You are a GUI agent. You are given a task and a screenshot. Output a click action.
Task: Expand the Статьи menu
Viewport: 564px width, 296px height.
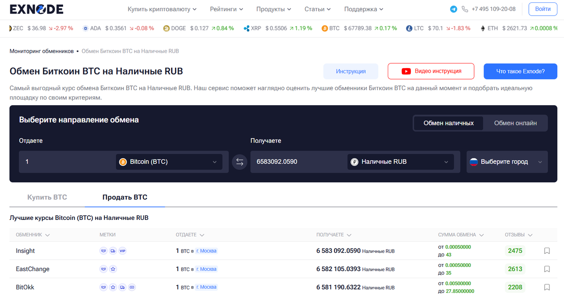pyautogui.click(x=318, y=9)
